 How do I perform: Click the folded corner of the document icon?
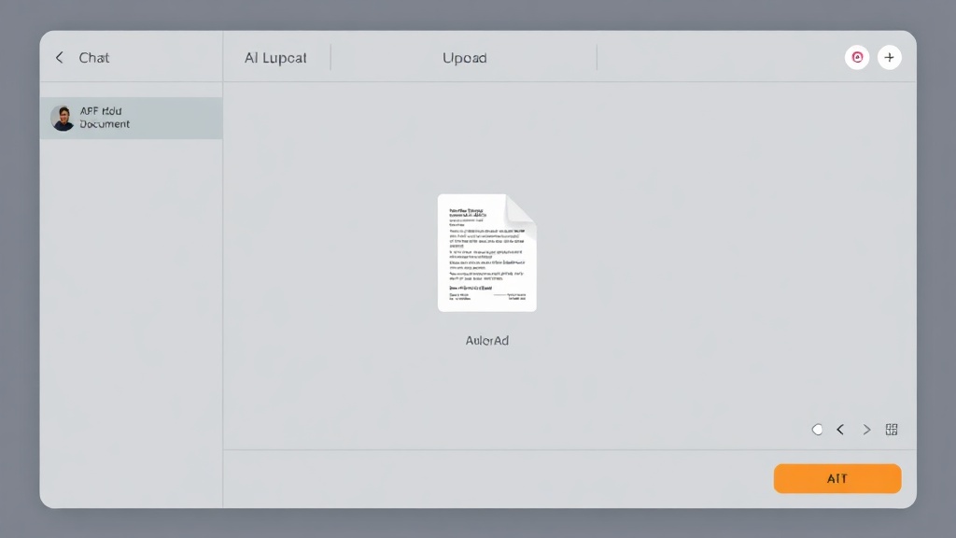pos(521,210)
